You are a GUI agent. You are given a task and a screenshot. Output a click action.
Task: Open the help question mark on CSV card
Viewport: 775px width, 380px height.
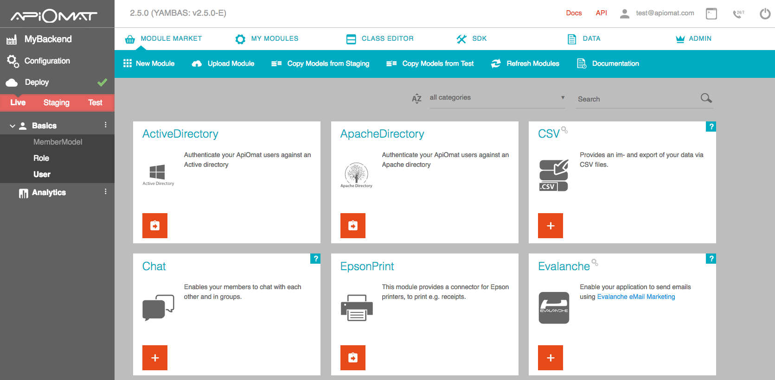[x=711, y=127]
